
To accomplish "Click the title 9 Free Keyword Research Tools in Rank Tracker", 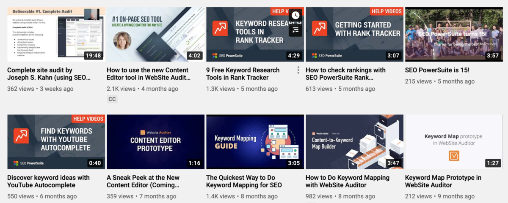I will [x=243, y=74].
